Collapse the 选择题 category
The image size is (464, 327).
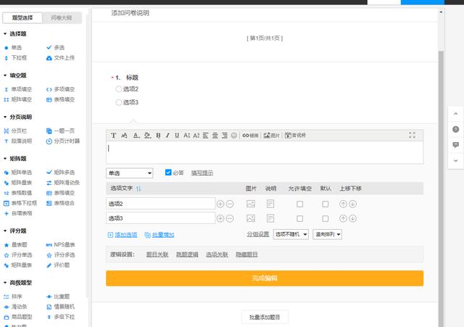pos(15,34)
